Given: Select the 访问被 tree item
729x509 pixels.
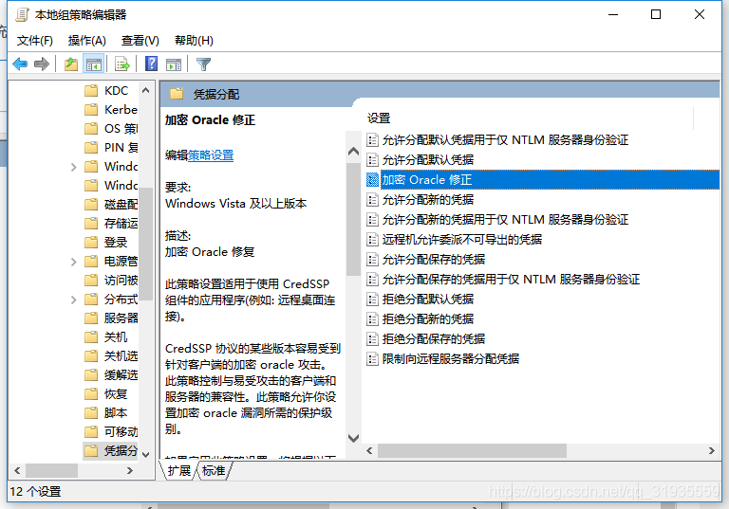Looking at the screenshot, I should tap(121, 280).
